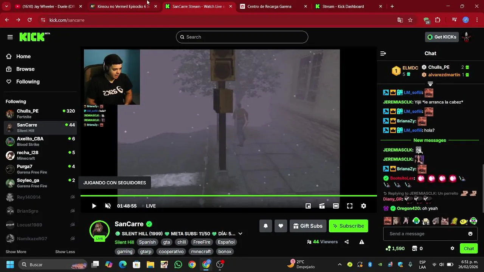Expand the chat leaderboard arrow
Image resolution: width=484 pixels, height=272 pixels.
pyautogui.click(x=430, y=84)
